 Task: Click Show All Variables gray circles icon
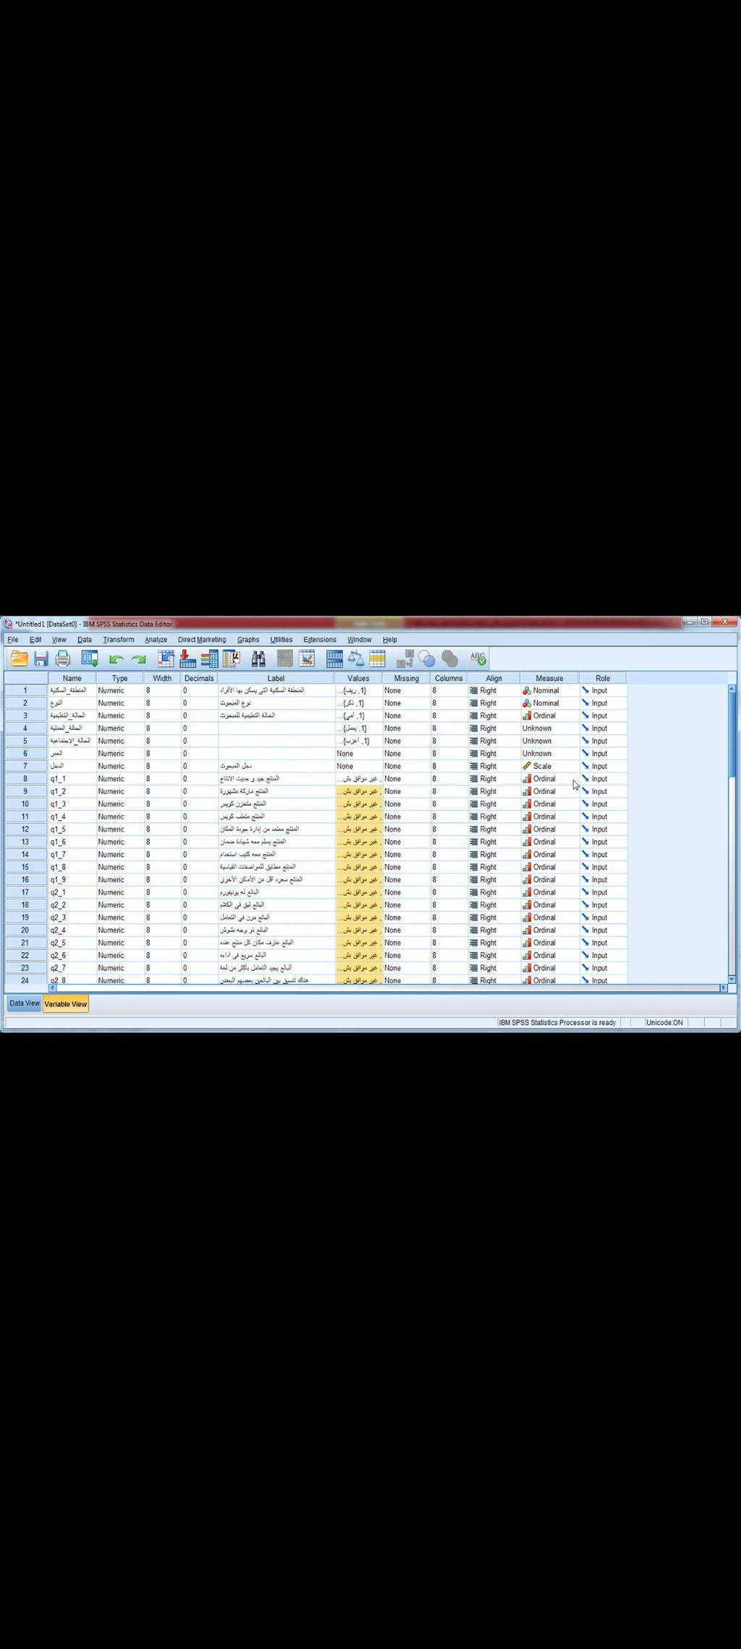pos(450,659)
